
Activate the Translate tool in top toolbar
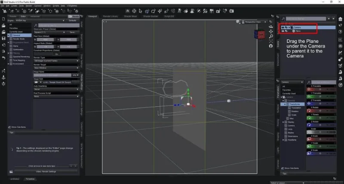point(160,11)
